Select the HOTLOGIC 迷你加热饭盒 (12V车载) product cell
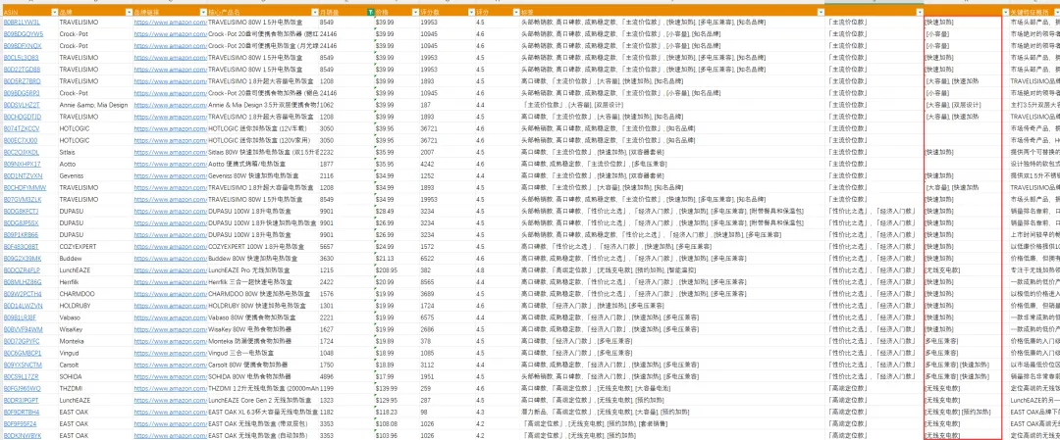Viewport: 1060px width, 440px height. coord(264,128)
